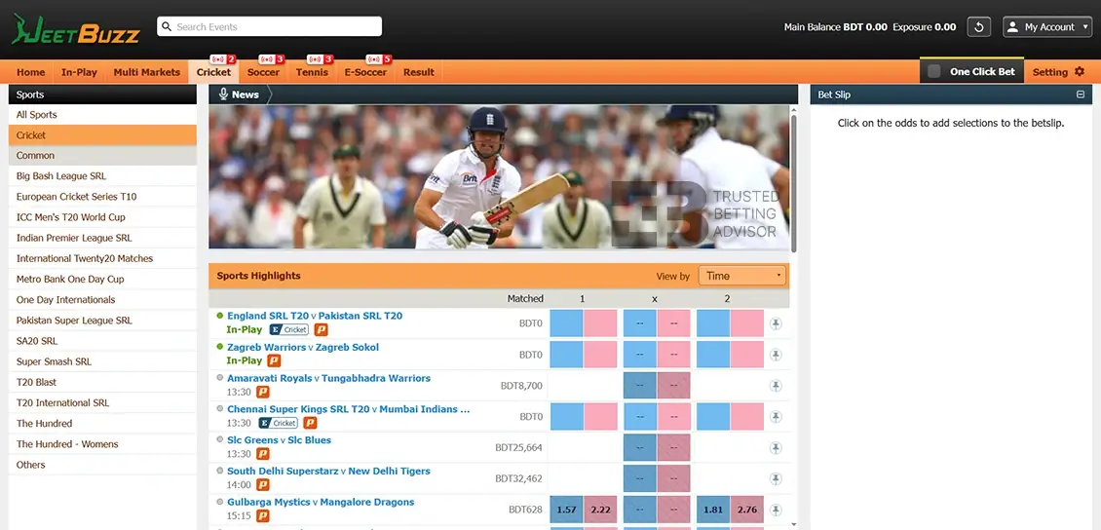1101x530 pixels.
Task: Select One Day Internationals
Action: (102, 300)
